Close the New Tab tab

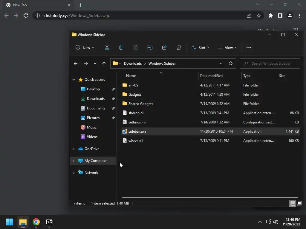coord(69,5)
